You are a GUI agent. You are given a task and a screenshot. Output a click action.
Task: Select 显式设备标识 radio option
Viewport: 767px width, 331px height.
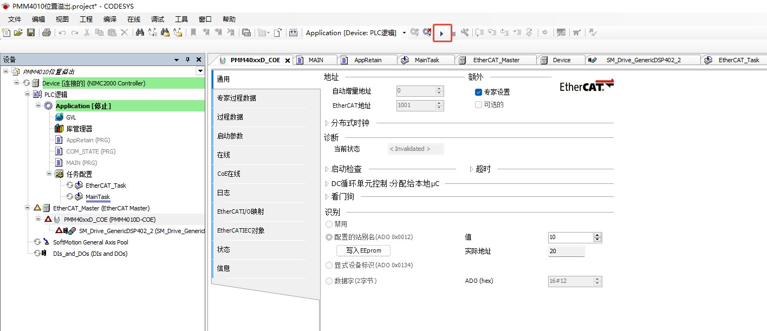tap(328, 265)
